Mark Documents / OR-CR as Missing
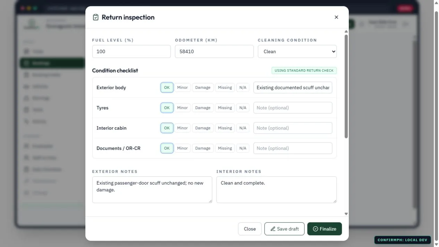The height and width of the screenshot is (247, 439). coord(225,148)
